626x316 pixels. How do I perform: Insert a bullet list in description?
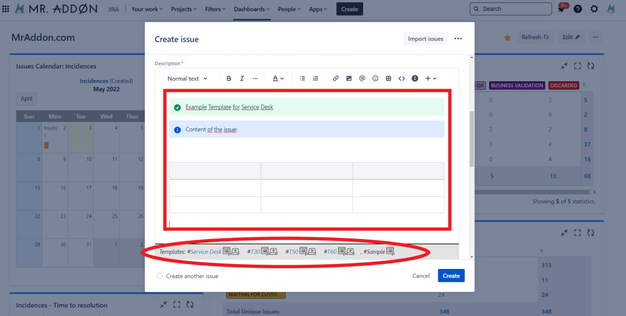click(302, 78)
